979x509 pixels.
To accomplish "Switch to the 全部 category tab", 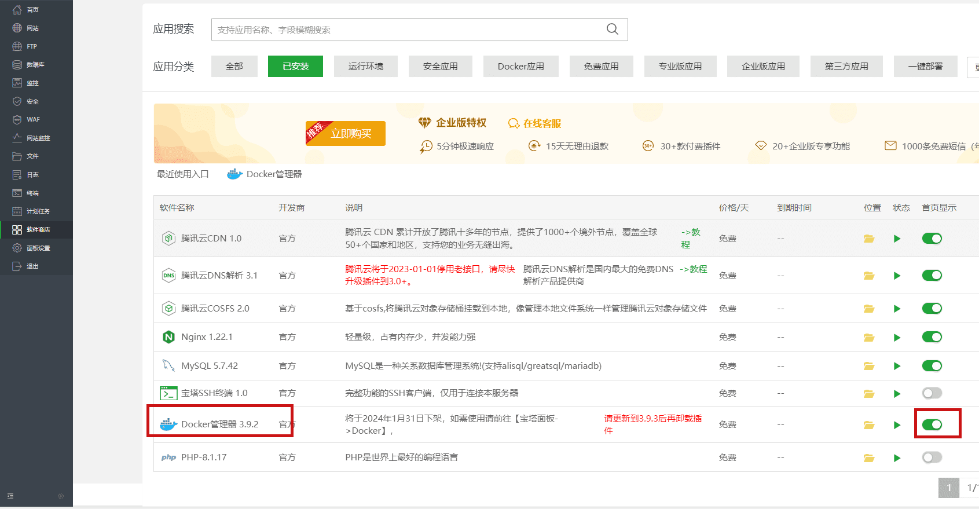I will (x=234, y=67).
